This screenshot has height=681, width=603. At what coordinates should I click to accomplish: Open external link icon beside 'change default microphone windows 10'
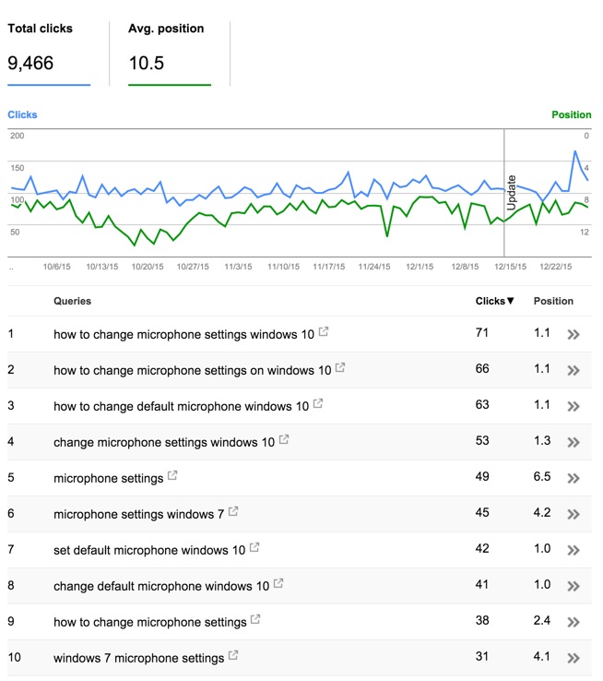(278, 584)
